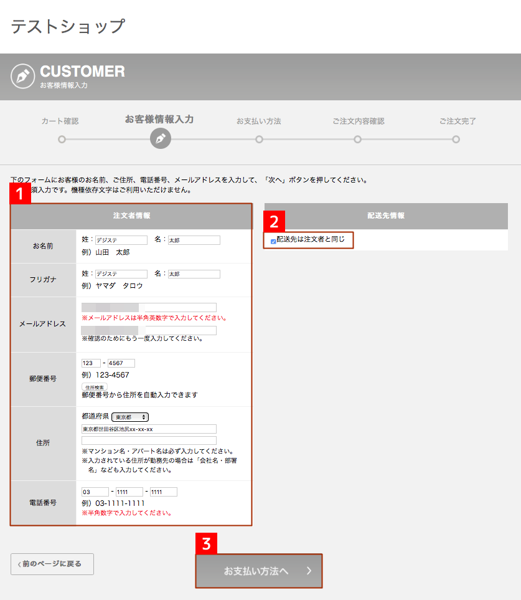Click example text 例) 山田 太郎
Viewport: 521px width, 600px height.
point(105,252)
